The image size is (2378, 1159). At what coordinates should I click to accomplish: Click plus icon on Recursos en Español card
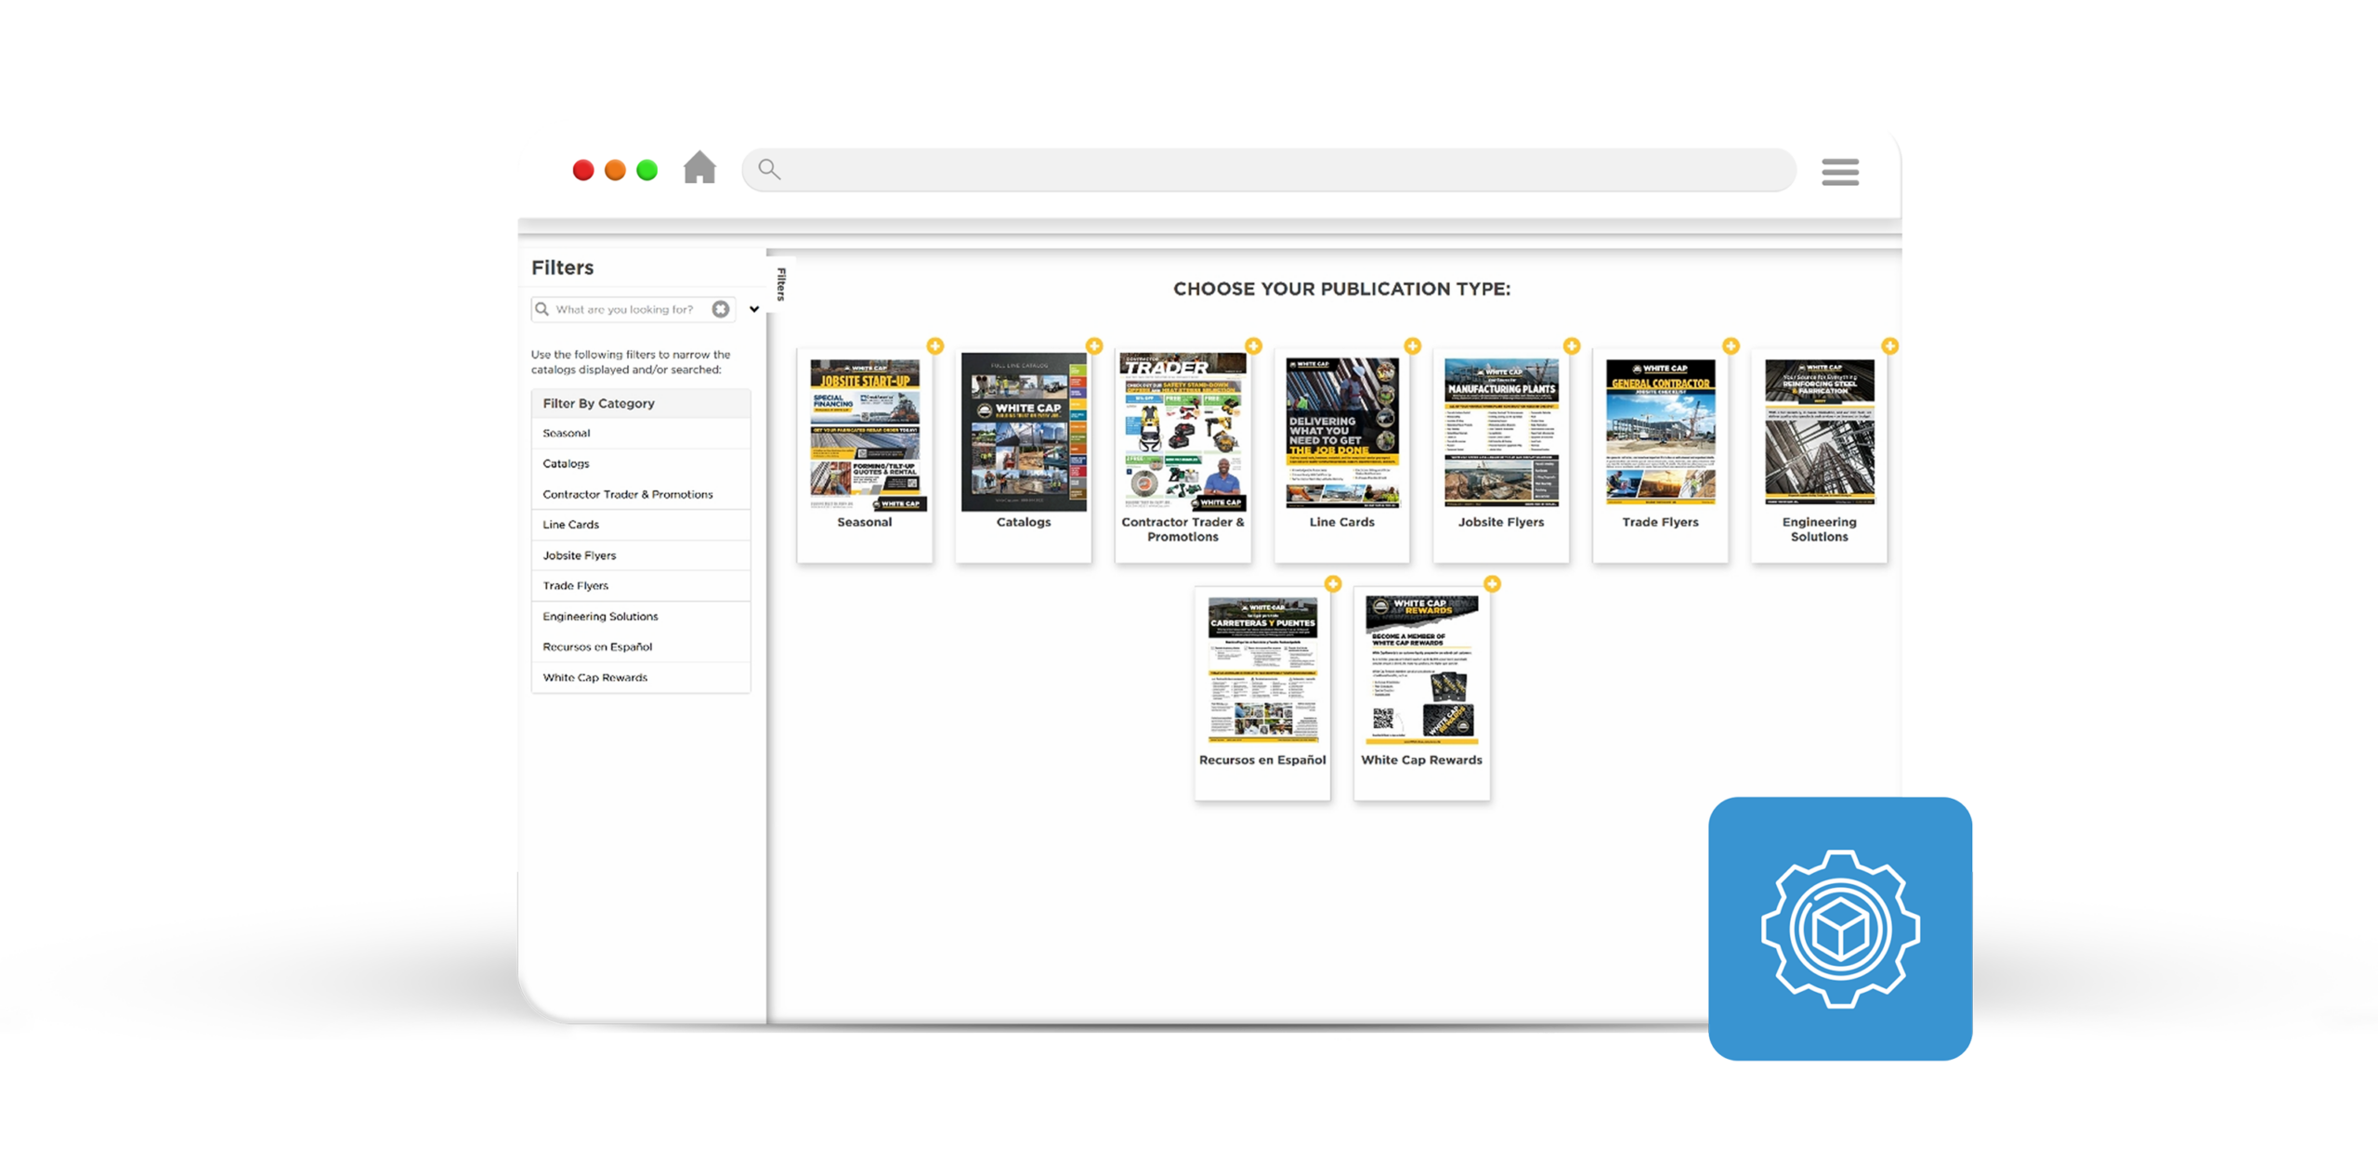[x=1333, y=583]
